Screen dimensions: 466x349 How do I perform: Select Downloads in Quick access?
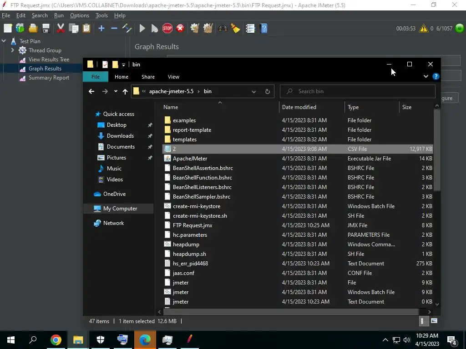[x=120, y=136]
